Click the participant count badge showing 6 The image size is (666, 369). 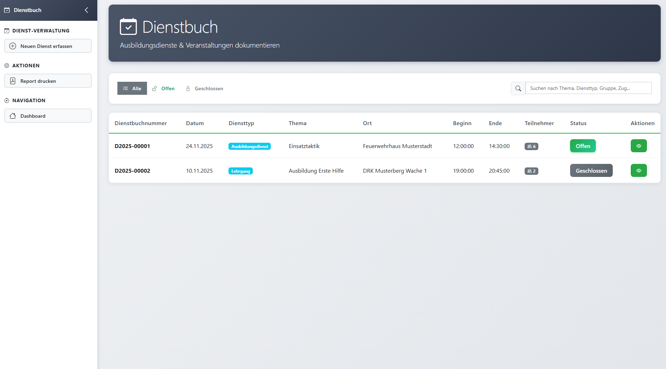coord(531,146)
